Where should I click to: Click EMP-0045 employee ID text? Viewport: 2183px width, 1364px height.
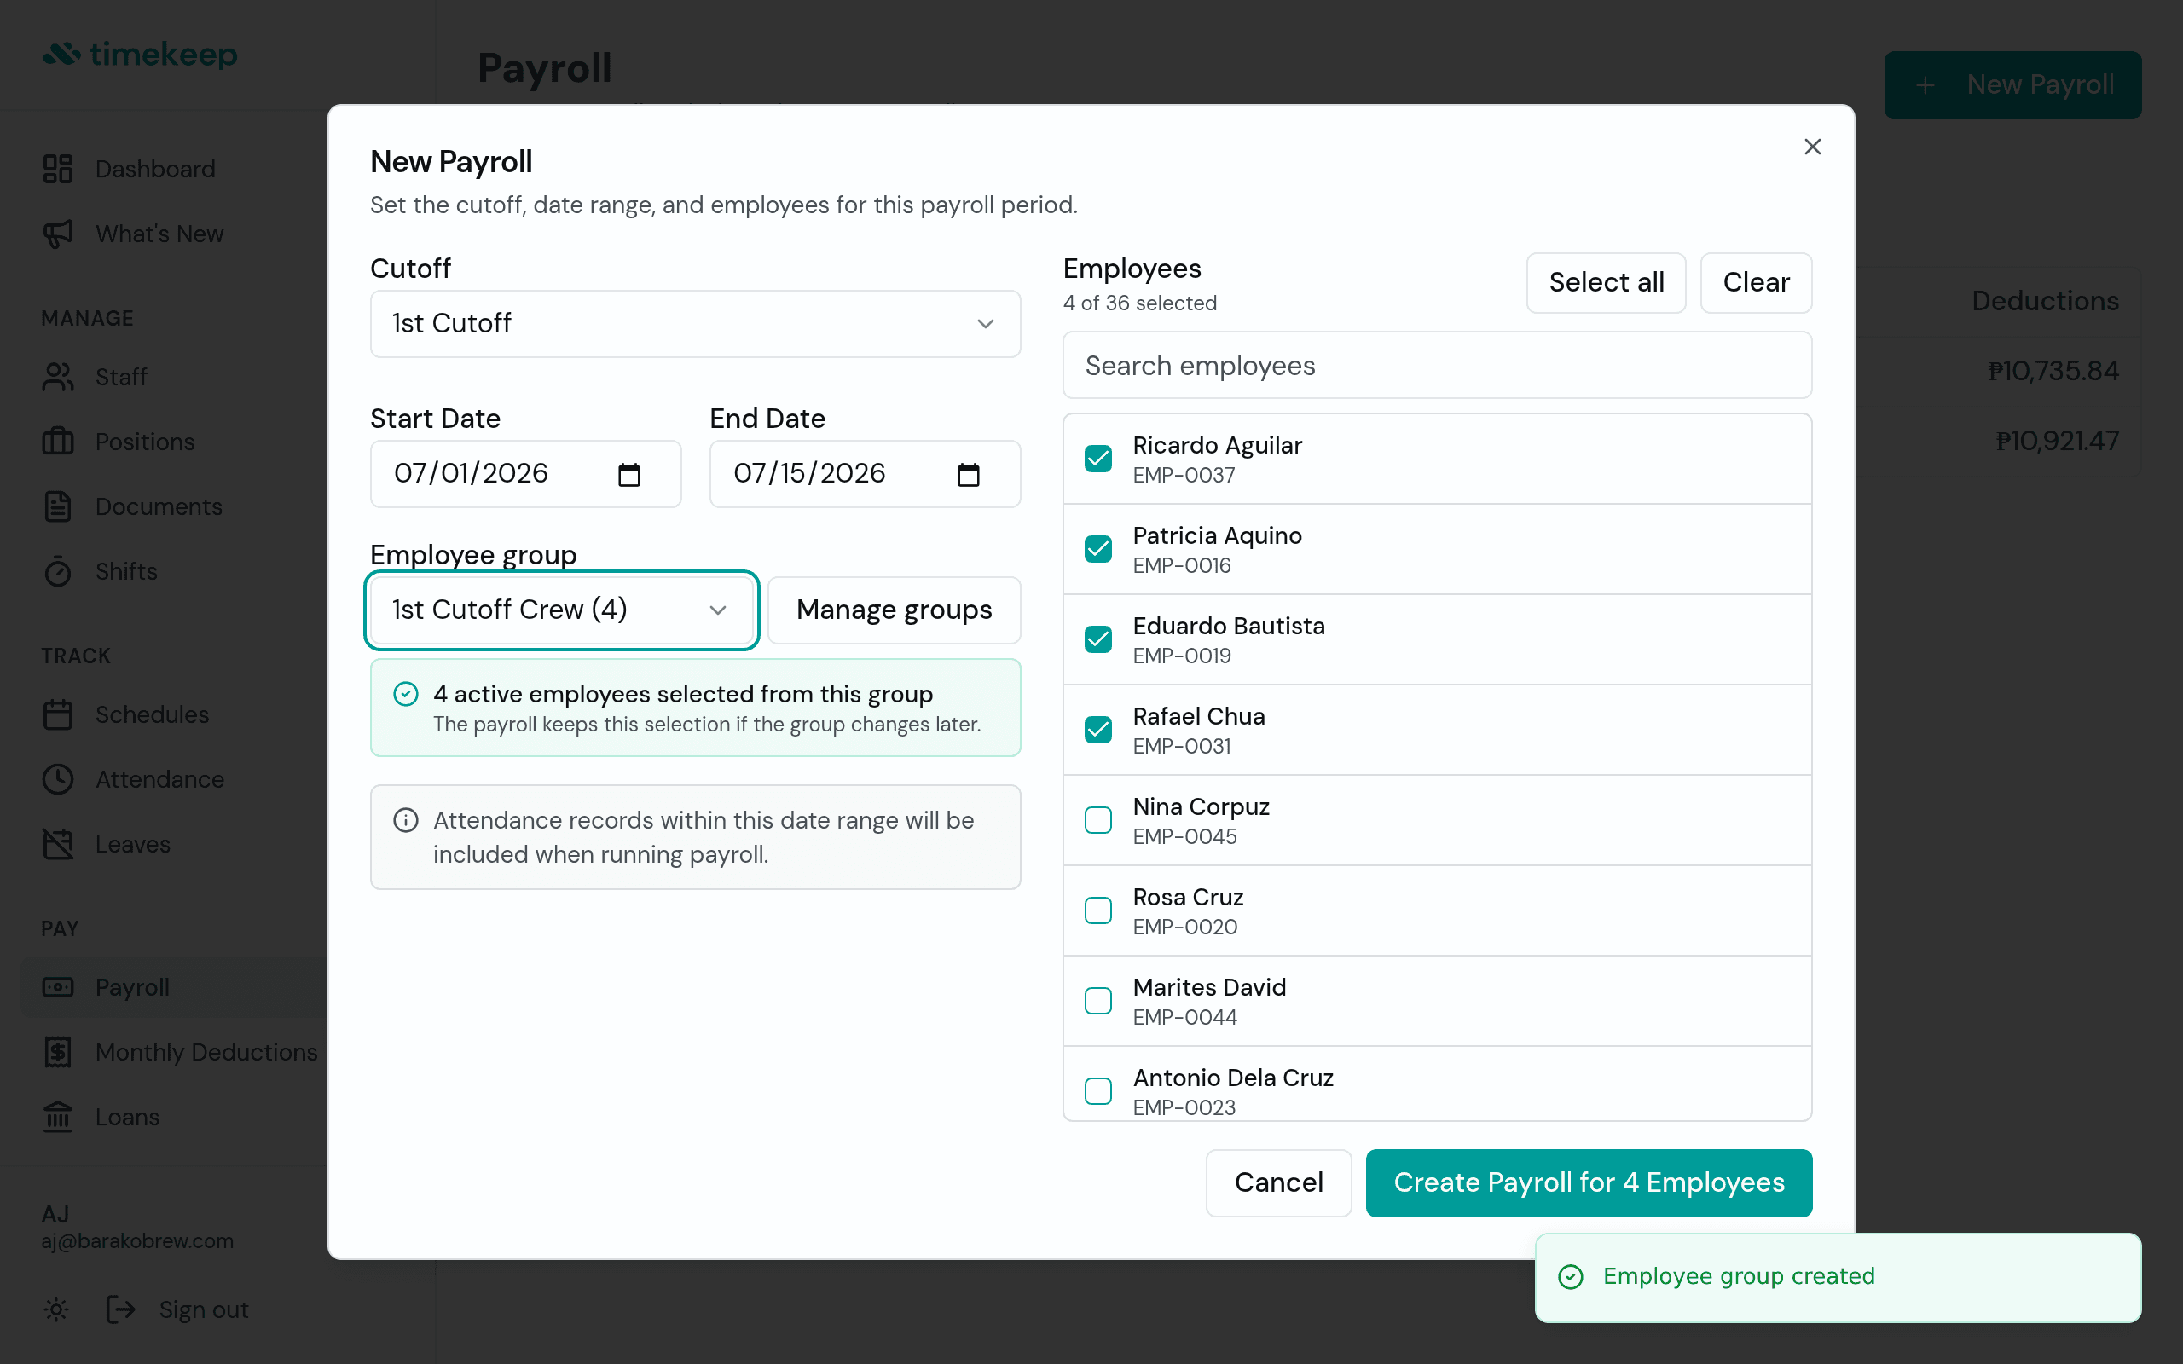point(1184,837)
